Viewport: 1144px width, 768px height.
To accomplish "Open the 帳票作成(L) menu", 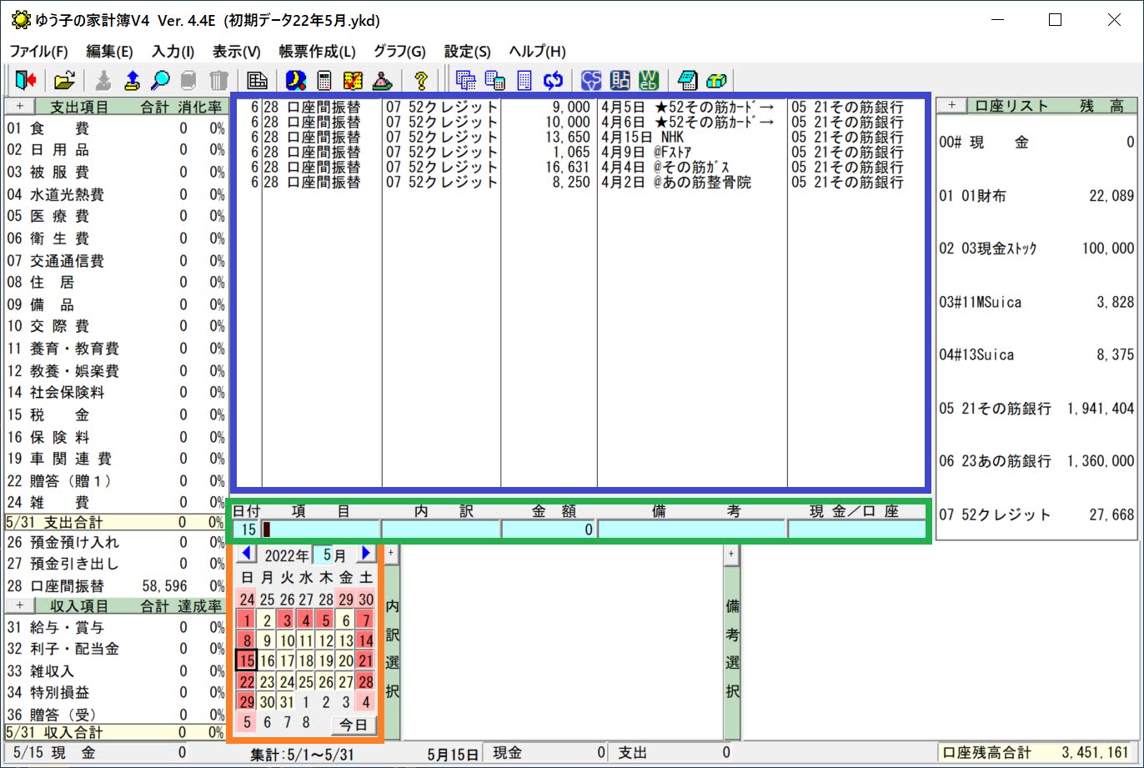I will pyautogui.click(x=317, y=51).
